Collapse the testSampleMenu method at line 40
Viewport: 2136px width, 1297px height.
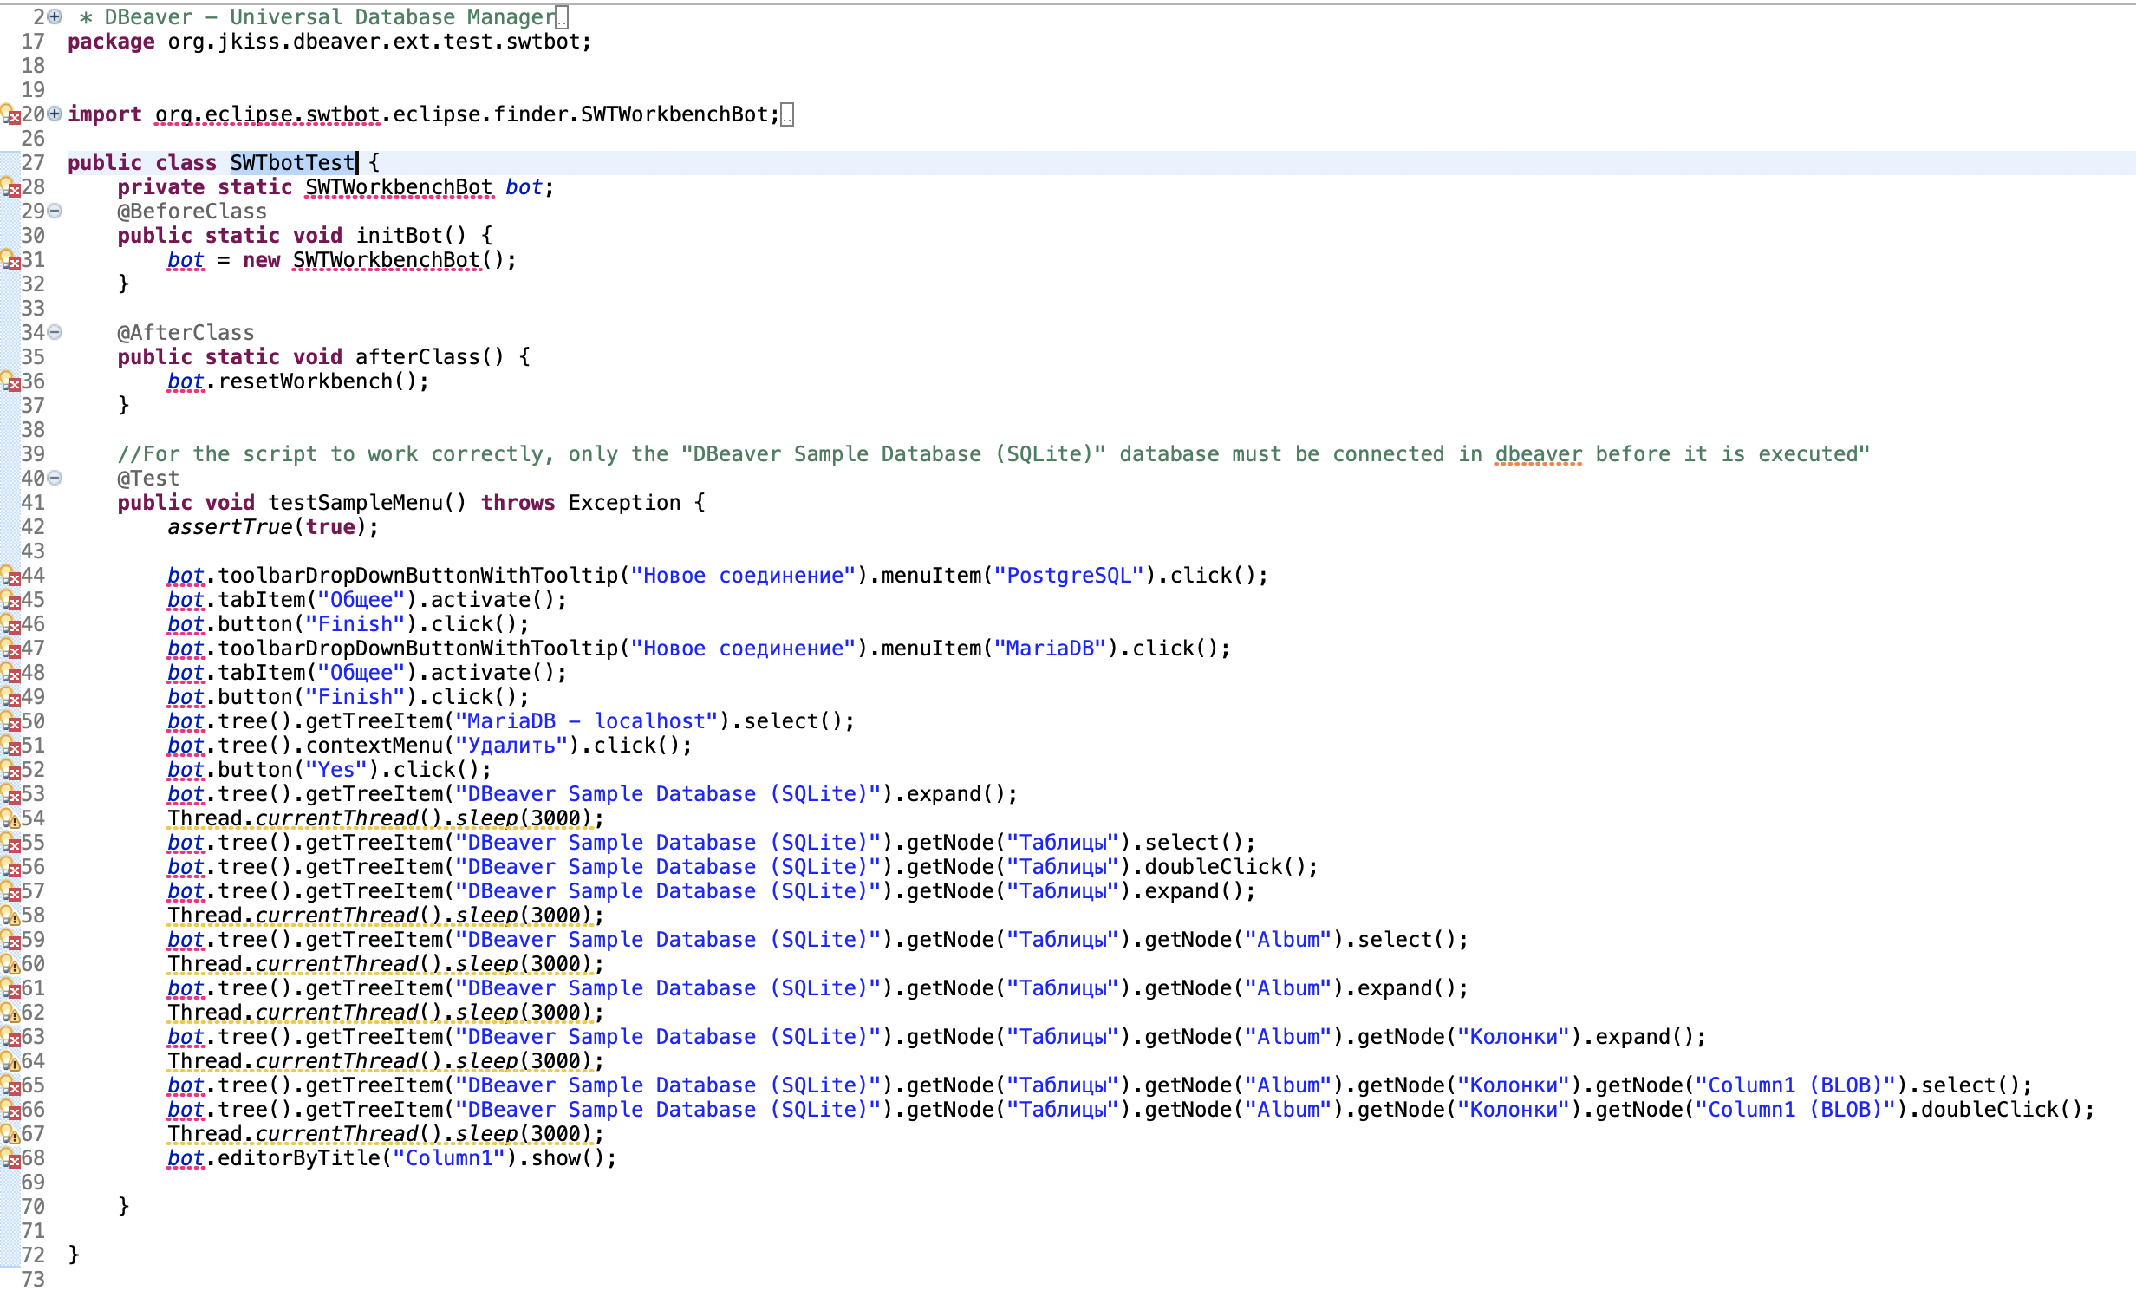coord(55,478)
